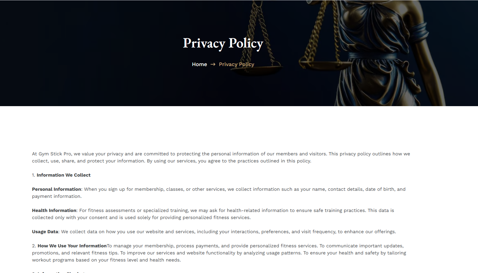Click the paragraph about payment information
This screenshot has height=273, width=478.
click(218, 193)
